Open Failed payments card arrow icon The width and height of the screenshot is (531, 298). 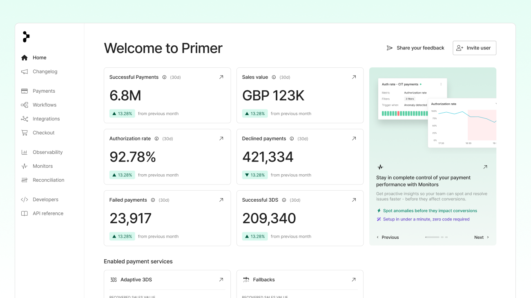(x=221, y=200)
